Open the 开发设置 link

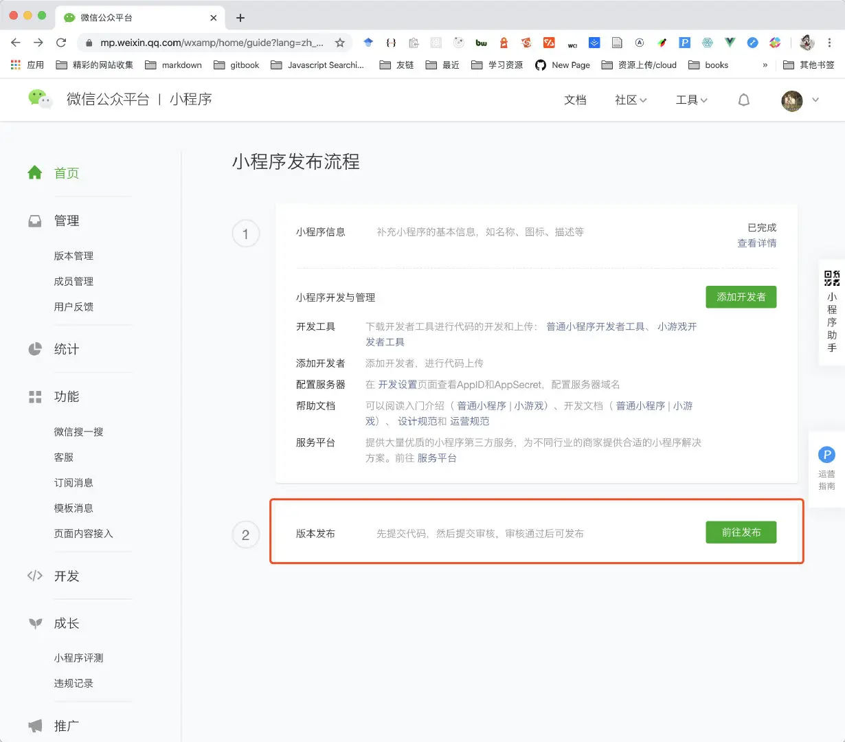(x=398, y=385)
